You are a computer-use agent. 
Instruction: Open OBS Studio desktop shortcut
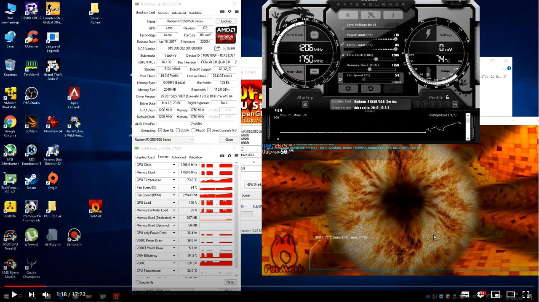[31, 96]
